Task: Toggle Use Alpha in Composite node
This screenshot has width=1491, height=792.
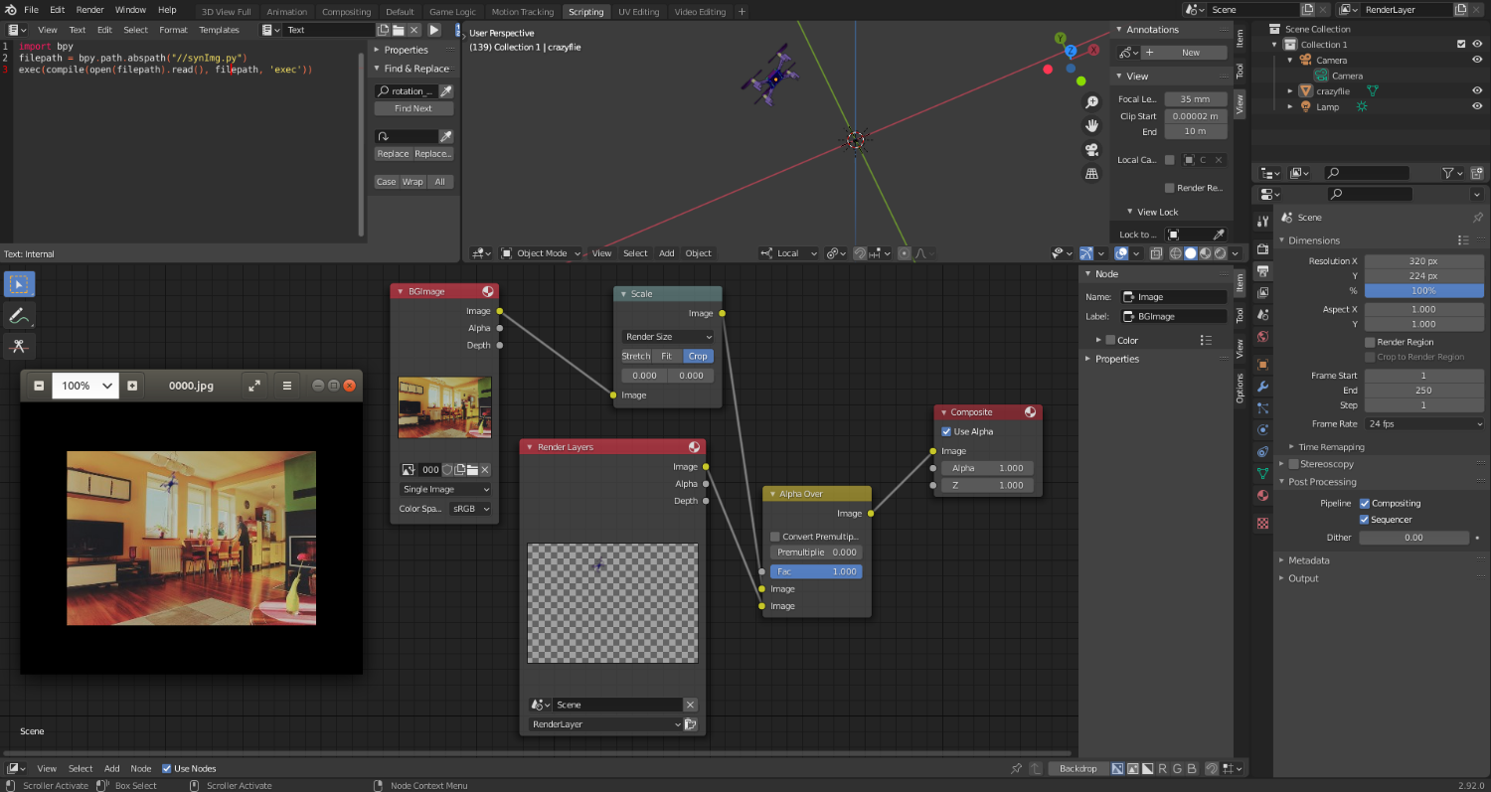Action: 946,431
